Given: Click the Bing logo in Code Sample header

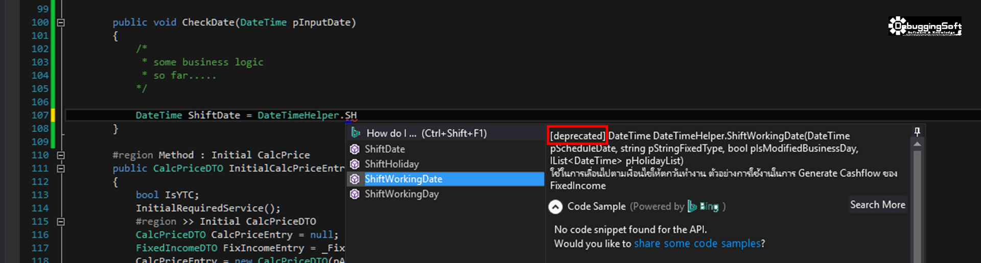Looking at the screenshot, I should coord(703,206).
